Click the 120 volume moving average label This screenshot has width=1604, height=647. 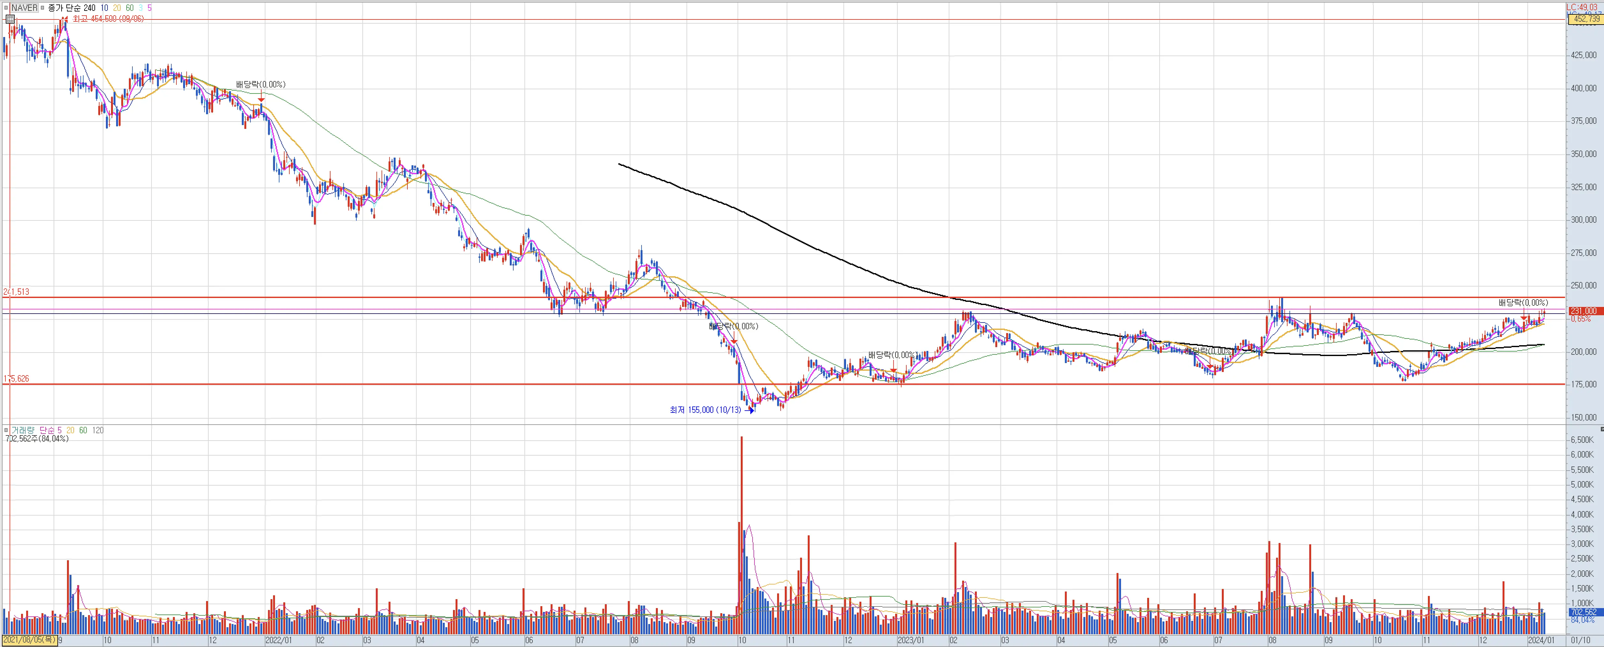click(98, 430)
